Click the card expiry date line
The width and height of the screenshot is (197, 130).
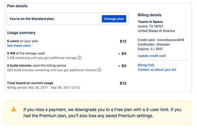pos(150,49)
